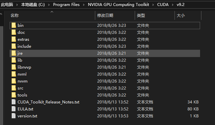
Task: Click the CUDA_Toolkit_Release_Notes.txt file name
Action: pos(48,102)
